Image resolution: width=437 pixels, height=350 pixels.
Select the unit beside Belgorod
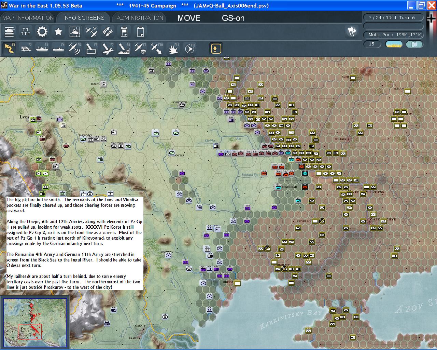(x=407, y=91)
